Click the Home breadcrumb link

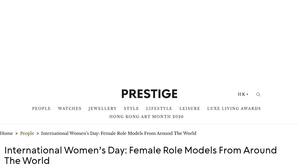pos(6,134)
